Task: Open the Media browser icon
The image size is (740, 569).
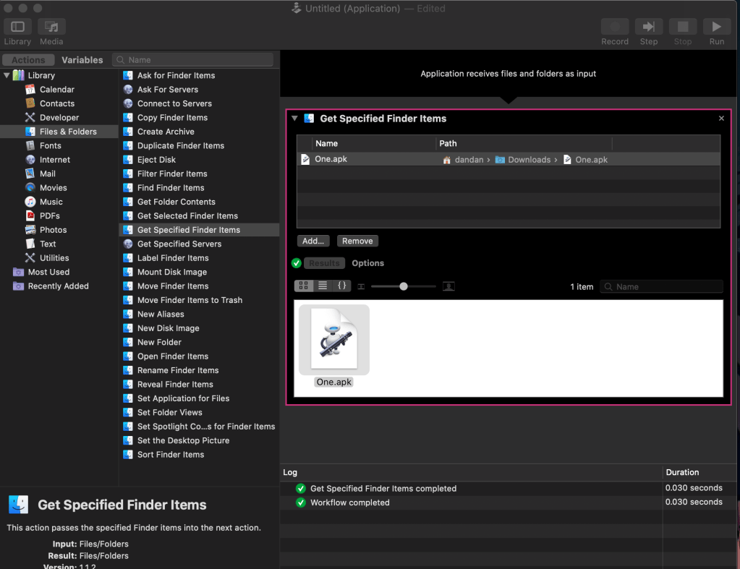Action: (x=51, y=27)
